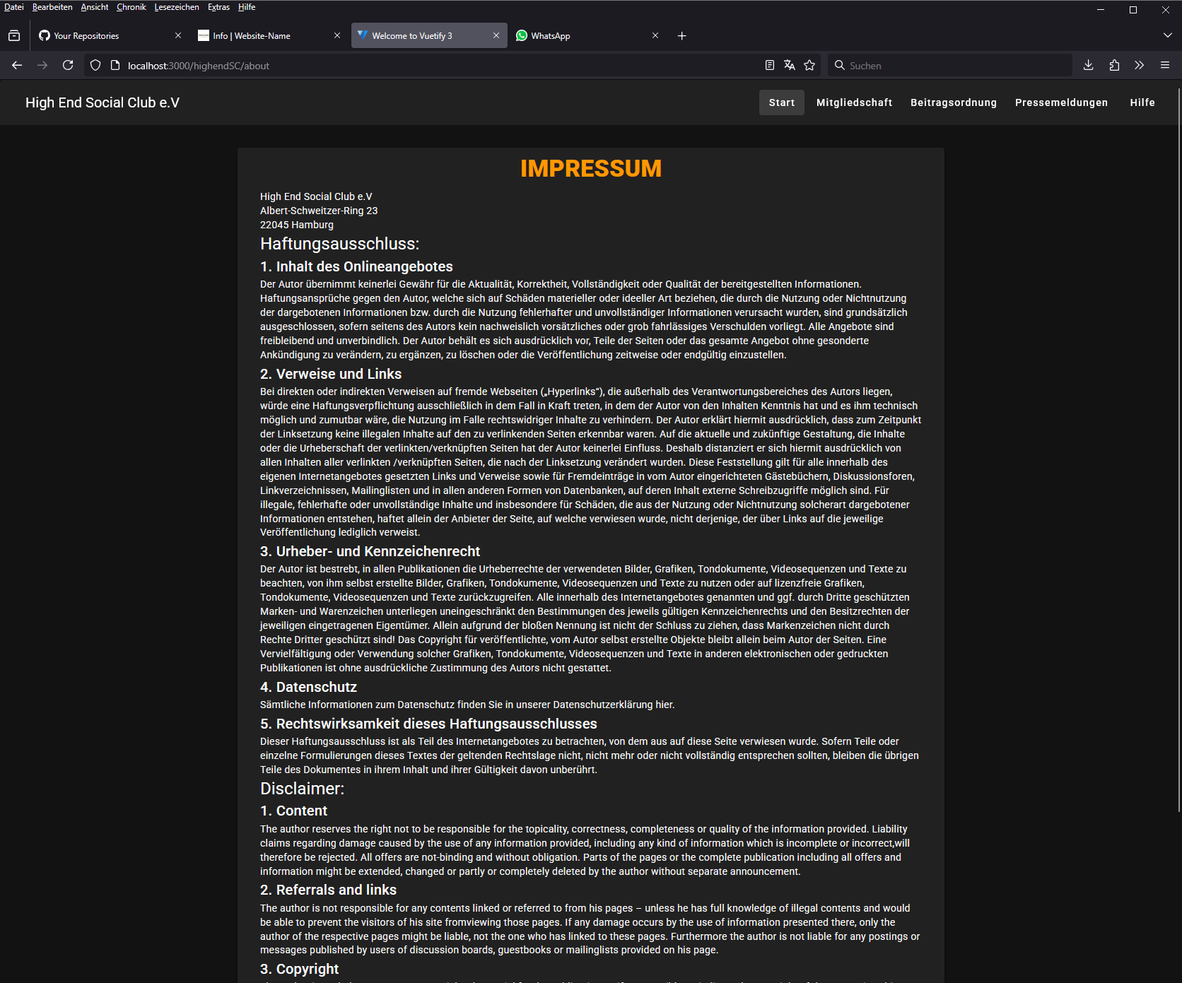Reload the current page
This screenshot has height=983, width=1182.
(68, 65)
